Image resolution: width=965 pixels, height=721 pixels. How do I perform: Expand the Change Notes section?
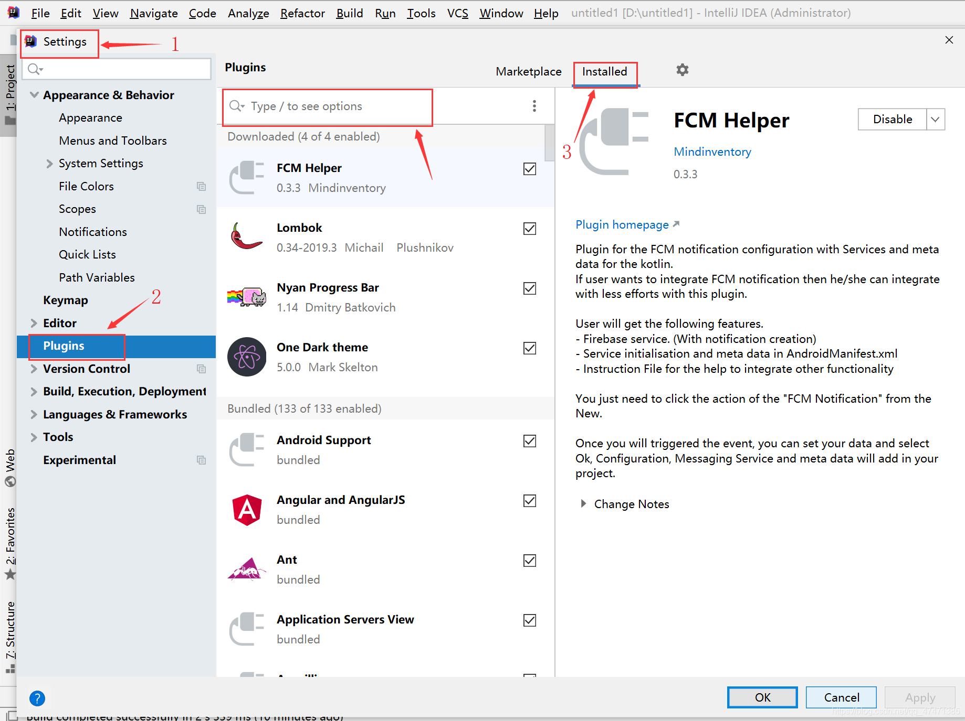tap(583, 504)
